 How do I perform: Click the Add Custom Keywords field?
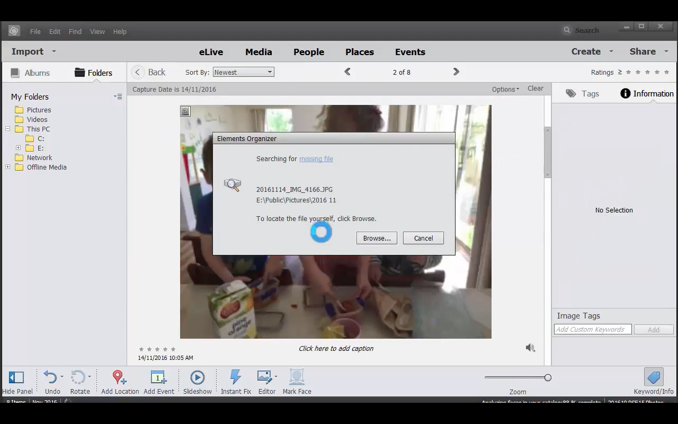click(x=593, y=330)
